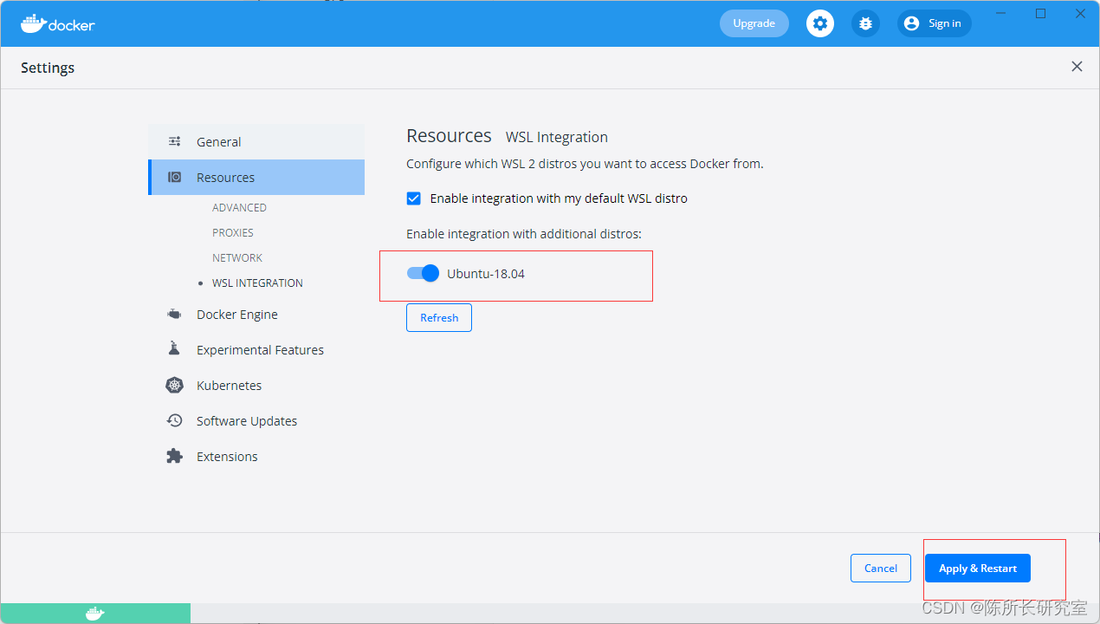Open the Network sub-item
Screen dimensions: 1100x624
tap(237, 258)
